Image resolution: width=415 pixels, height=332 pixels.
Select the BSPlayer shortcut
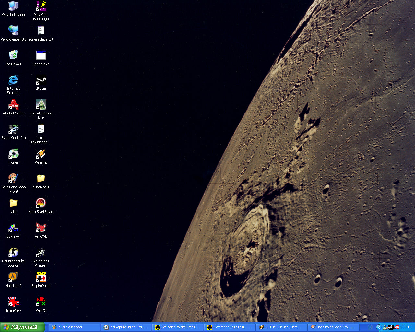pyautogui.click(x=13, y=230)
